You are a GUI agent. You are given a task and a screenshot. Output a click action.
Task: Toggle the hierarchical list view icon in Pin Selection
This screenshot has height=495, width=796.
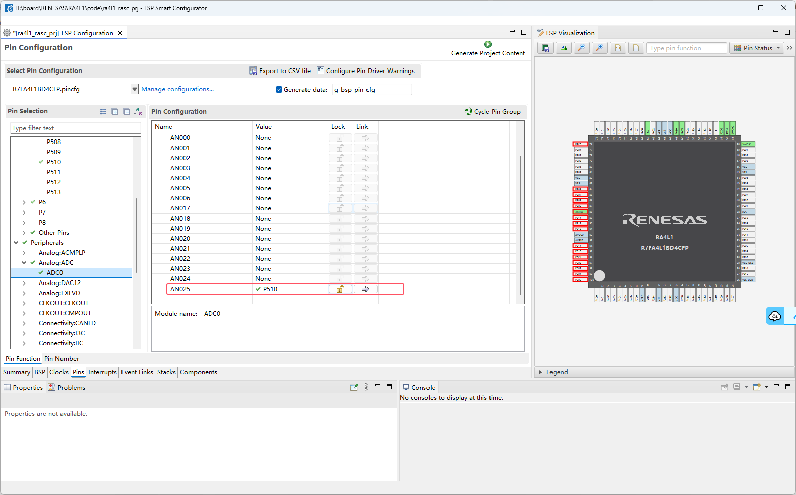click(x=103, y=112)
